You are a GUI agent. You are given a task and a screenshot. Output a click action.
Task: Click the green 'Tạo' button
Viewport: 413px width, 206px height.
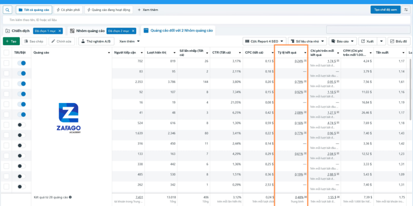click(x=11, y=41)
